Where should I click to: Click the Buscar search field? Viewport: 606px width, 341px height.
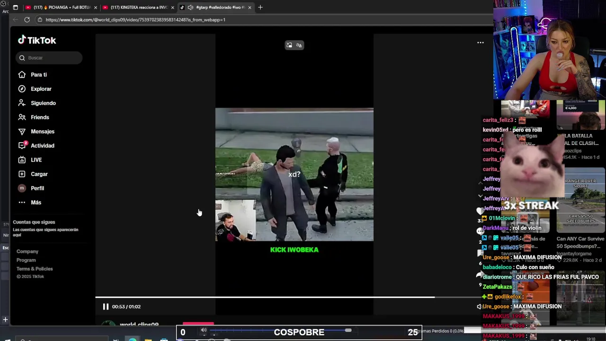click(48, 58)
